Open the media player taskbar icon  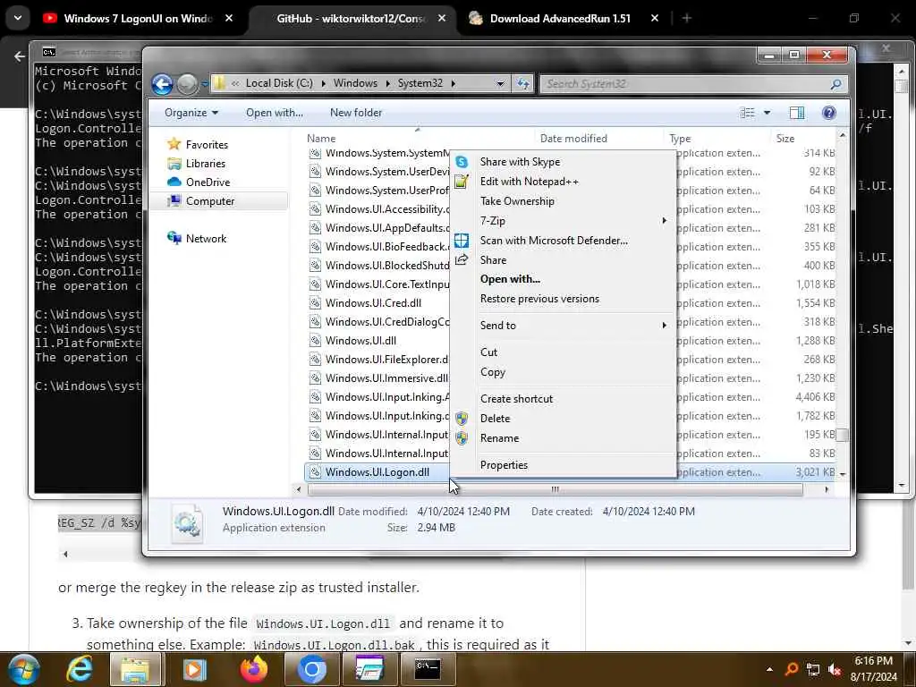(x=194, y=669)
